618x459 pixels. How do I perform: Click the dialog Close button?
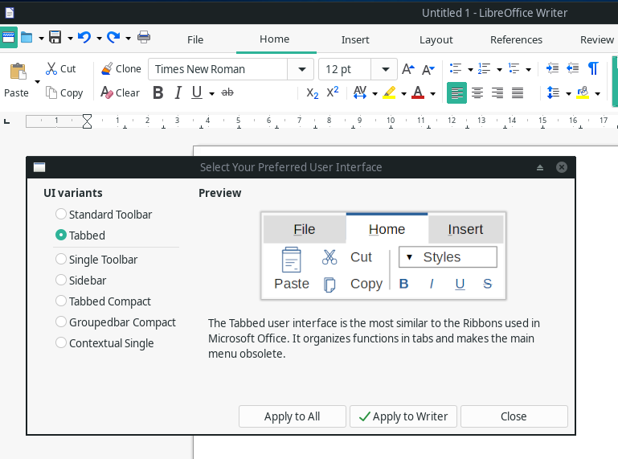tap(514, 416)
